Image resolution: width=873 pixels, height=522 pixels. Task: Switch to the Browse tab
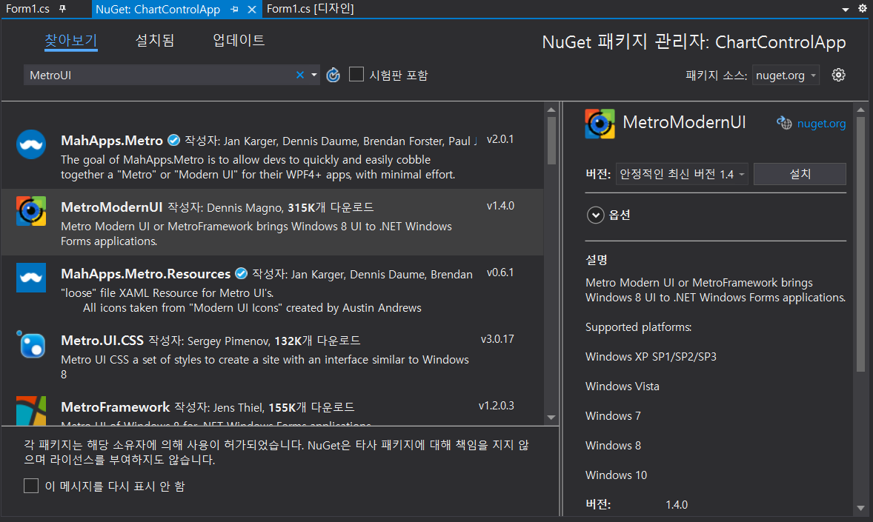point(70,40)
